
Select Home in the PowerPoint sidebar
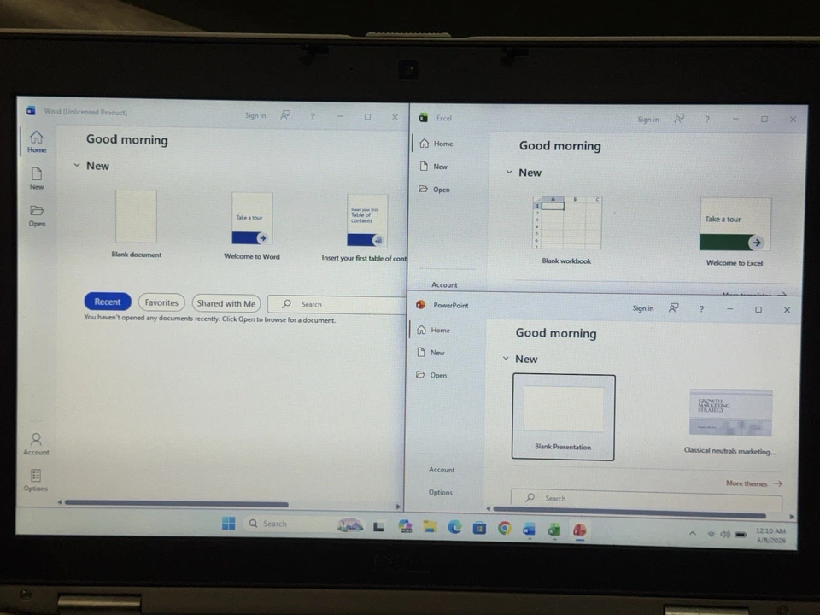point(434,330)
